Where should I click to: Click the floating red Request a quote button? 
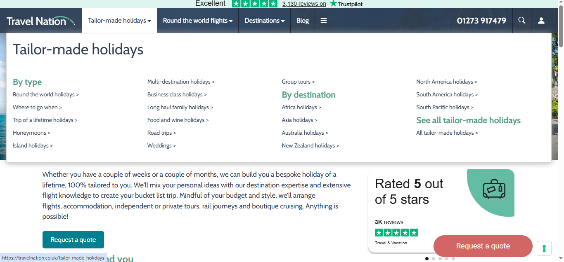pos(483,246)
